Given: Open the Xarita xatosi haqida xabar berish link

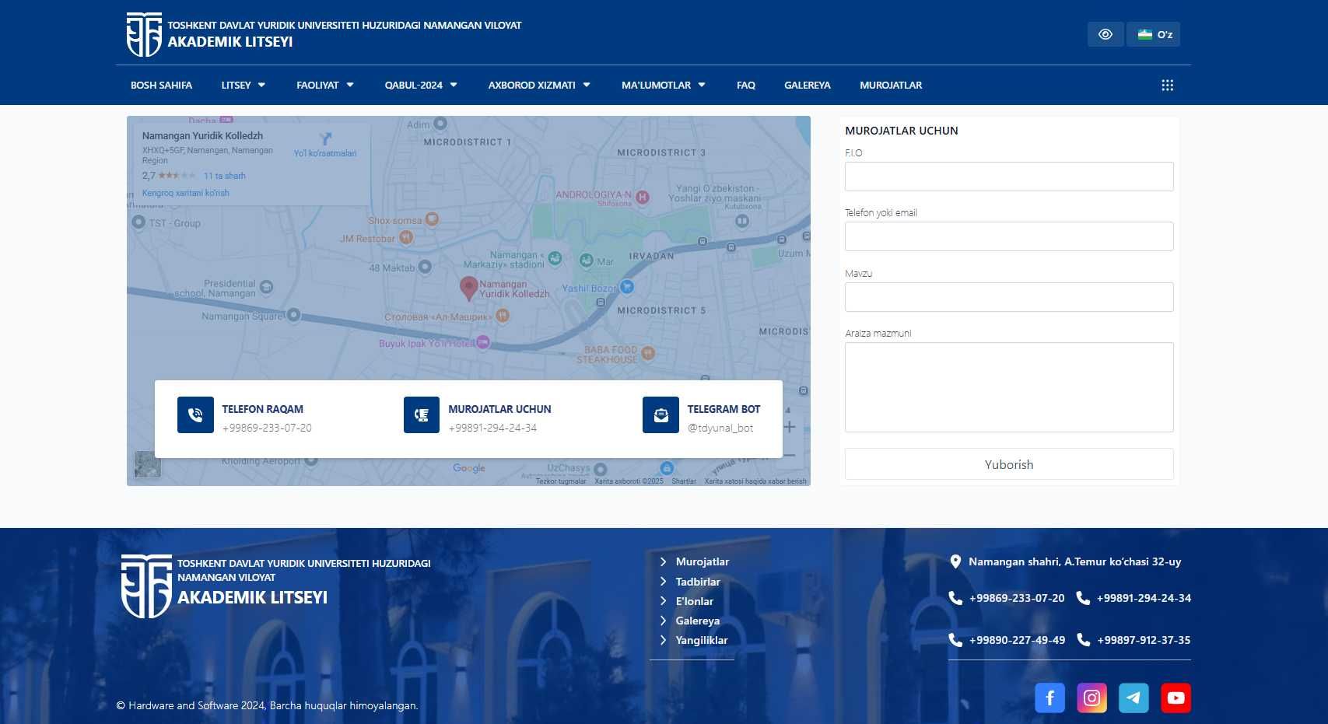Looking at the screenshot, I should point(755,481).
